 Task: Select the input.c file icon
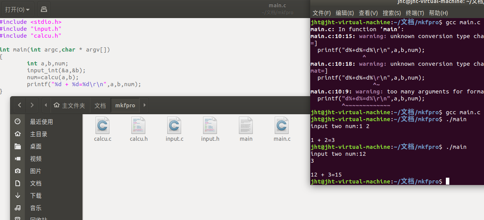tap(174, 125)
